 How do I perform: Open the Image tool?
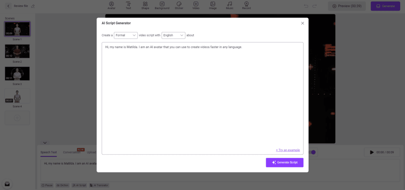coord(212,6)
